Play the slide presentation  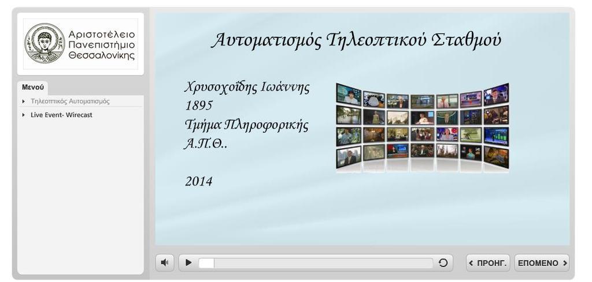(x=189, y=263)
